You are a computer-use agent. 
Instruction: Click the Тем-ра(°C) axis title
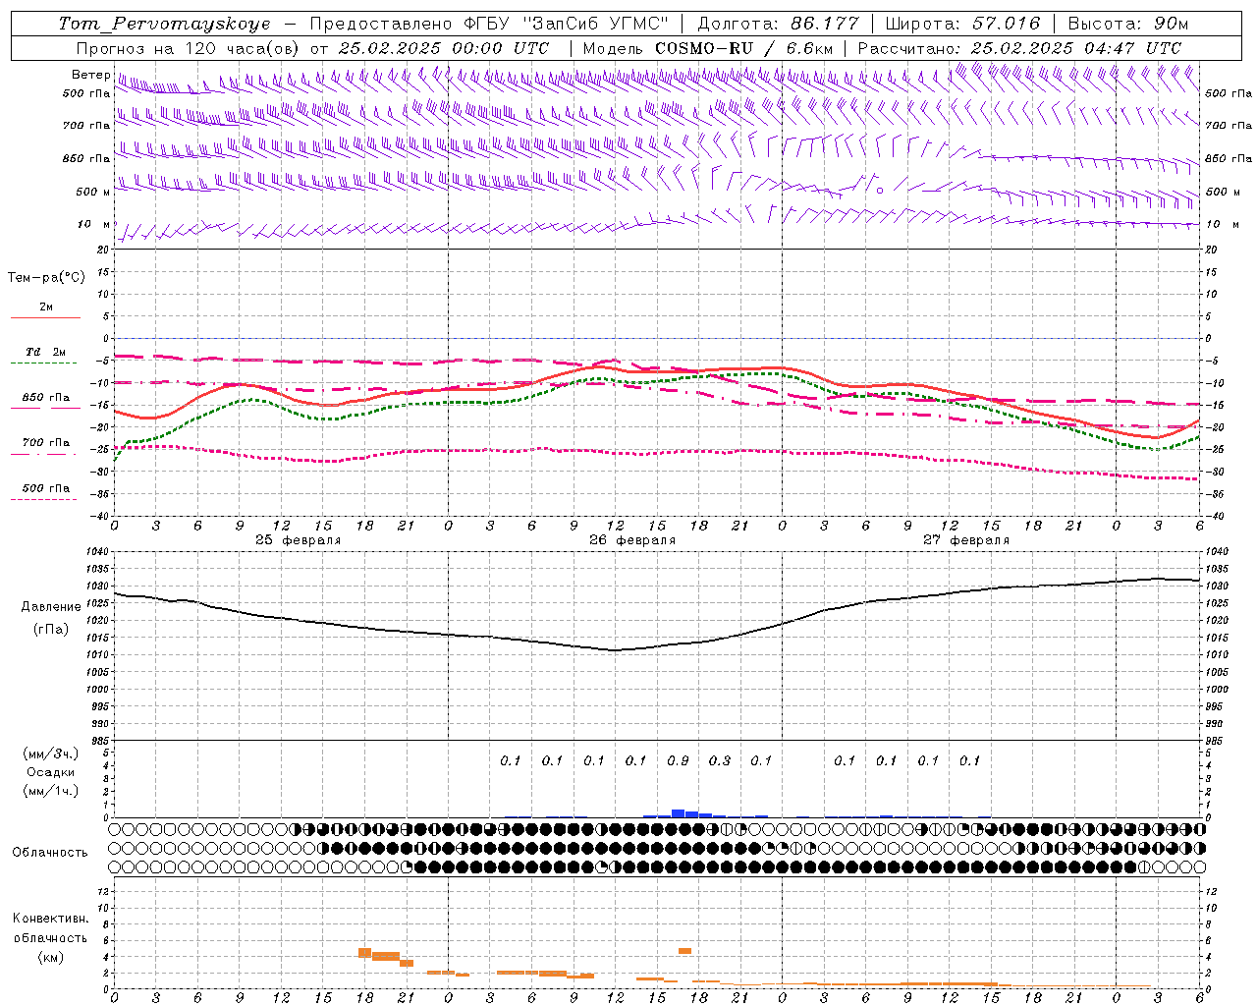tap(46, 278)
